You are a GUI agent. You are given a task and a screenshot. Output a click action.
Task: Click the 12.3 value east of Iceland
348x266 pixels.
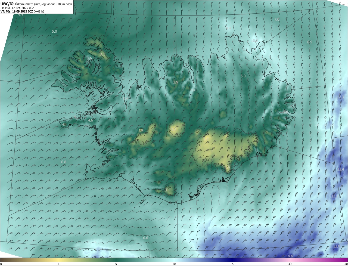click(340, 97)
